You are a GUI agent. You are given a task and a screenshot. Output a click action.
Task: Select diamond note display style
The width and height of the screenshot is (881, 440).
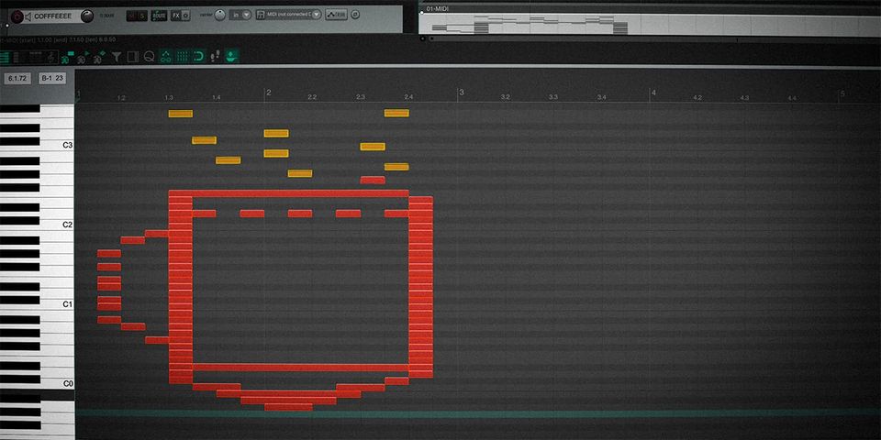click(99, 57)
